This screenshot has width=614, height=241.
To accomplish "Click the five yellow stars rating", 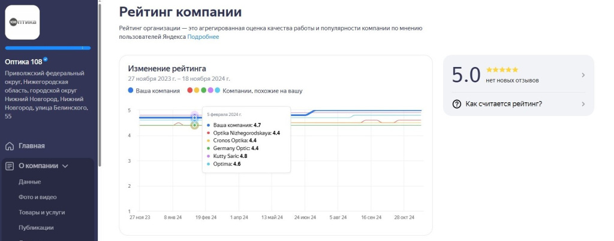I will pos(502,70).
